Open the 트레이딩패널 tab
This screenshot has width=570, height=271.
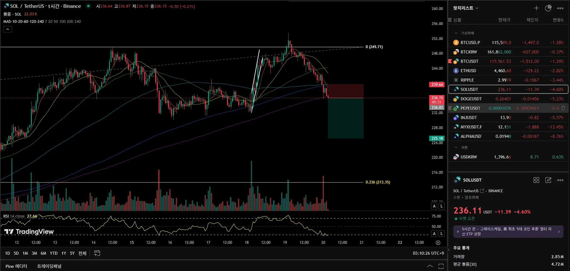click(49, 266)
